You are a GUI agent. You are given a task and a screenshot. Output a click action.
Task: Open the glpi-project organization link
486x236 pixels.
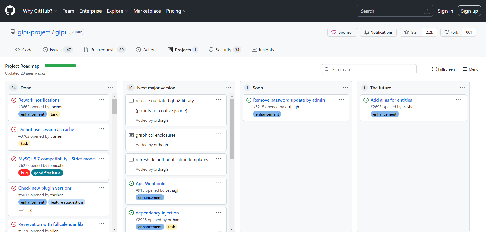tap(34, 32)
